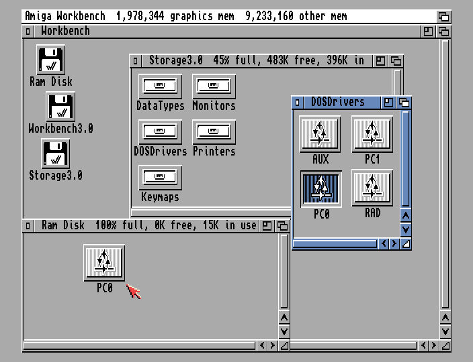
Task: Click the right arrow in Workbench horizontal scrollbar
Action: click(434, 345)
